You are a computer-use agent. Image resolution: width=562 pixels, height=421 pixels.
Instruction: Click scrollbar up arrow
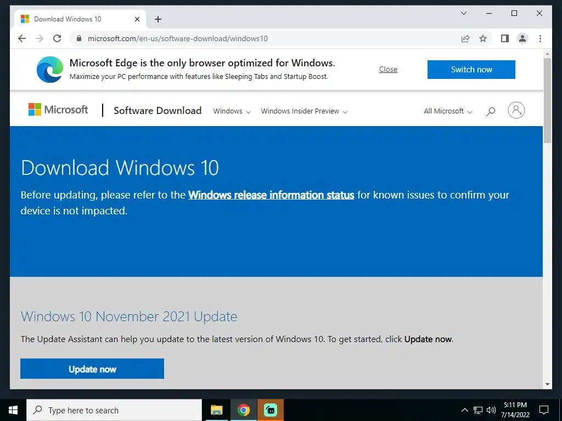(547, 54)
